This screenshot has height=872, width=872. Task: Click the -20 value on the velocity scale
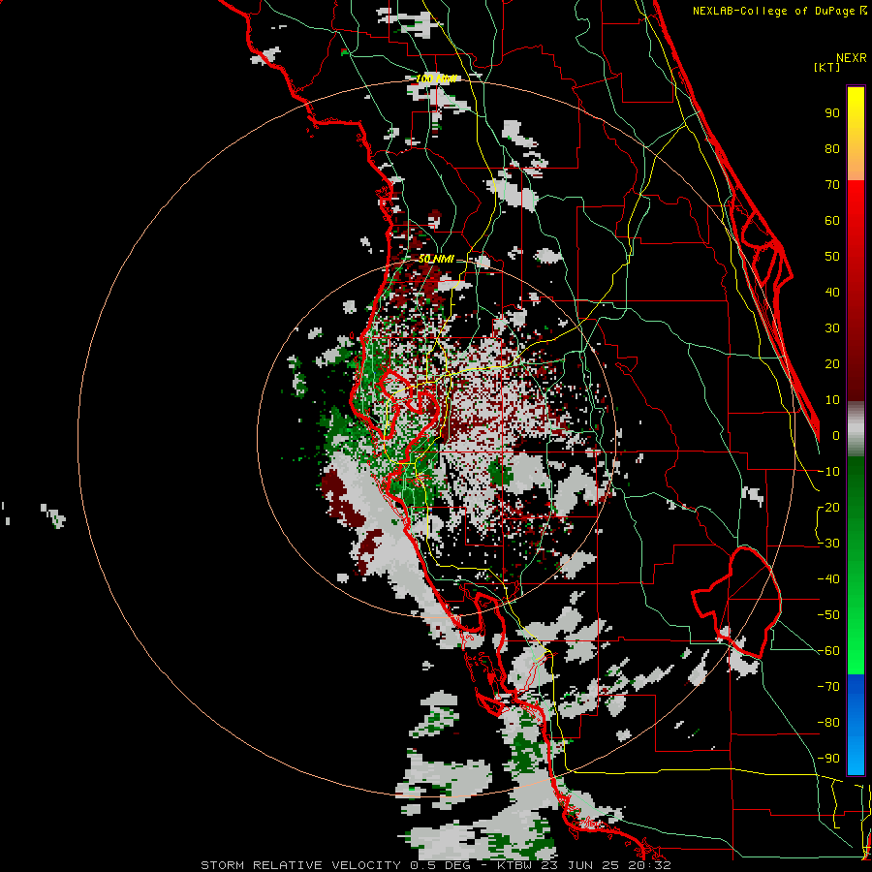click(x=828, y=508)
